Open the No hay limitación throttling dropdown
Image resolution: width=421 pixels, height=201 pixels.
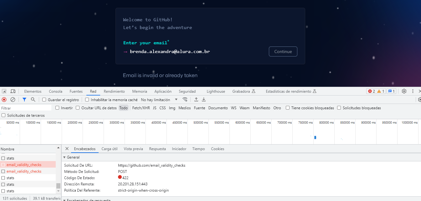(x=159, y=100)
